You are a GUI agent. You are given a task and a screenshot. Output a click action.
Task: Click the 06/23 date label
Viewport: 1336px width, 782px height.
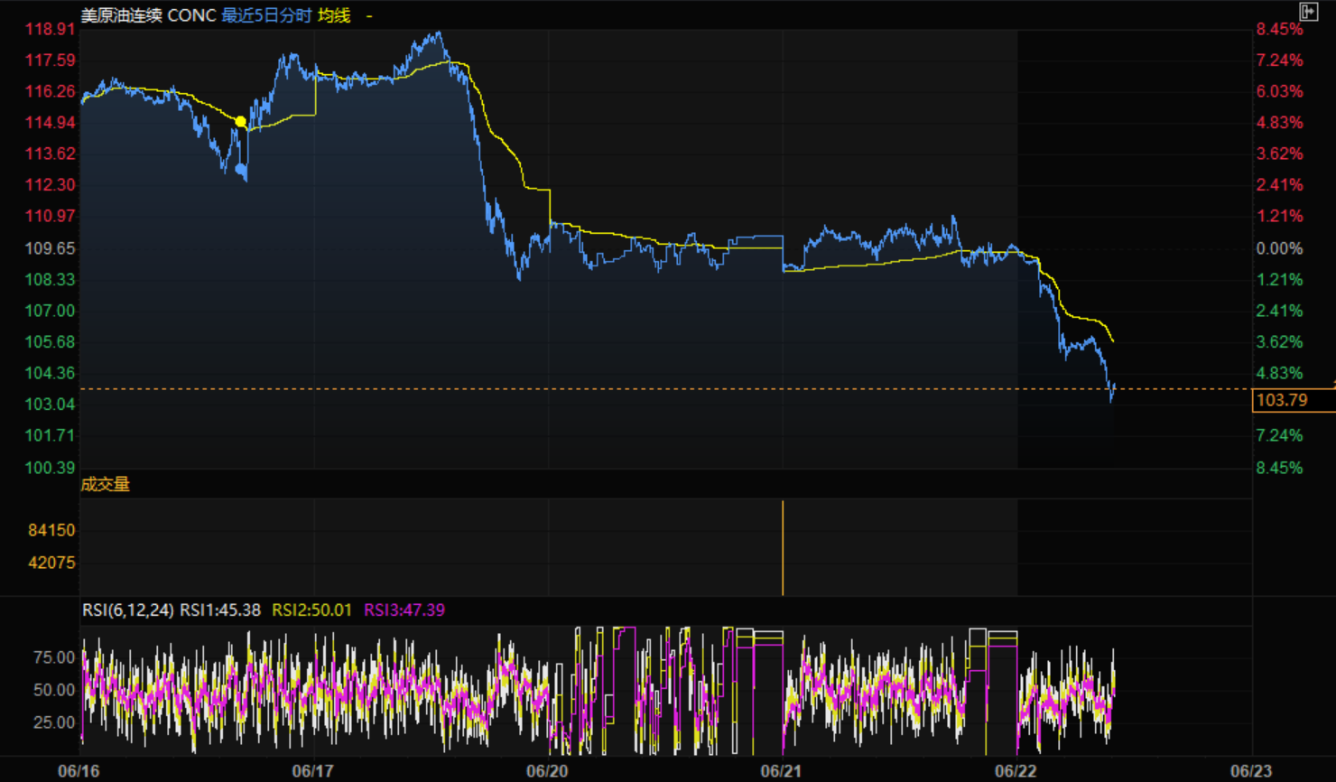coord(1251,771)
